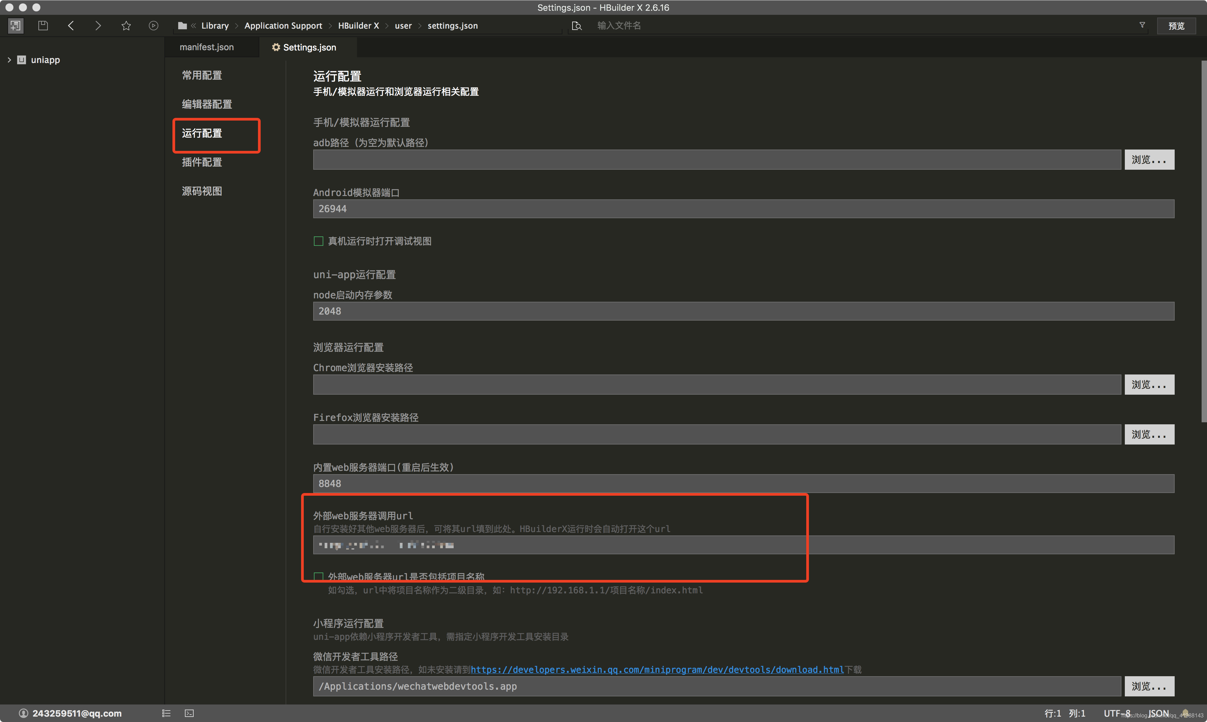1207x722 pixels.
Task: Open the weixin devtools download link
Action: [x=657, y=669]
